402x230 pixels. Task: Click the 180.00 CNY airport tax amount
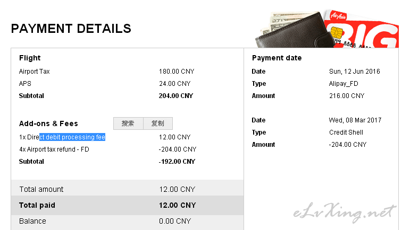177,72
